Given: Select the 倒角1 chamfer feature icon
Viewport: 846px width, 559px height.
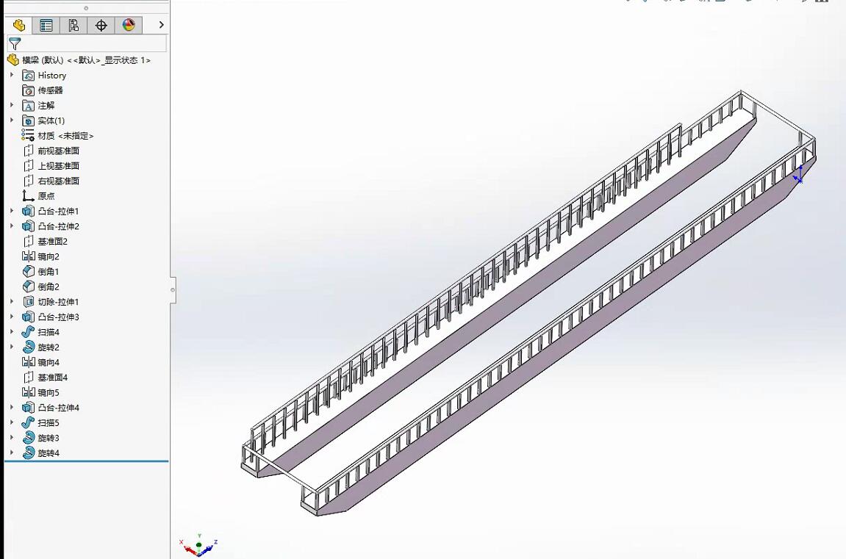Looking at the screenshot, I should (28, 272).
